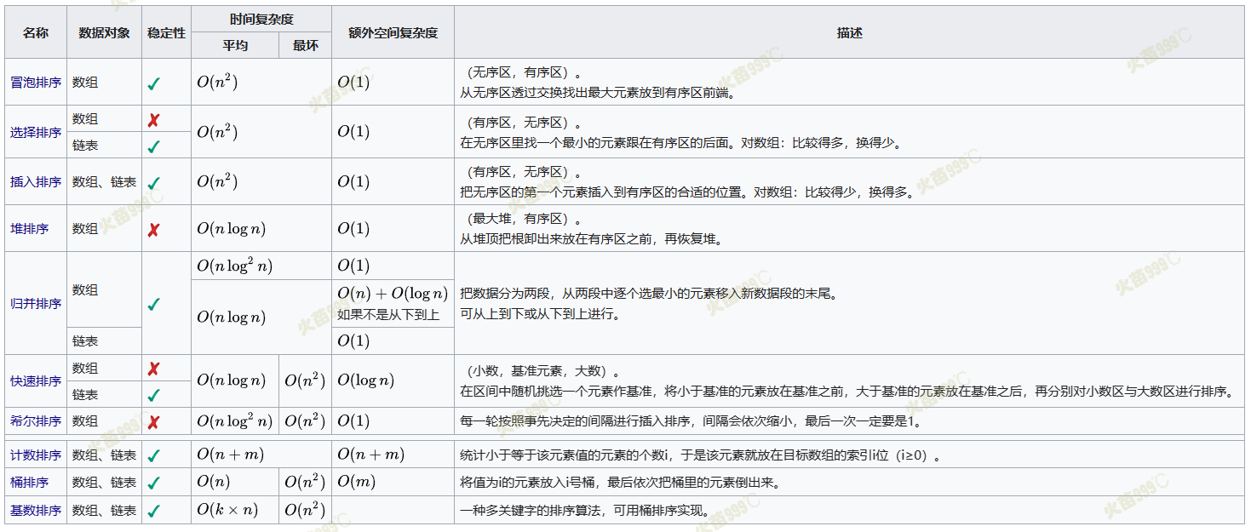
Task: Open the 选择排序 link
Action: pyautogui.click(x=36, y=133)
